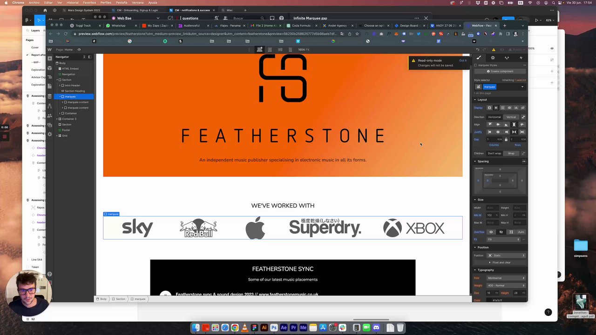Pin the Navigator panel
This screenshot has height=335, width=596.
[x=90, y=57]
